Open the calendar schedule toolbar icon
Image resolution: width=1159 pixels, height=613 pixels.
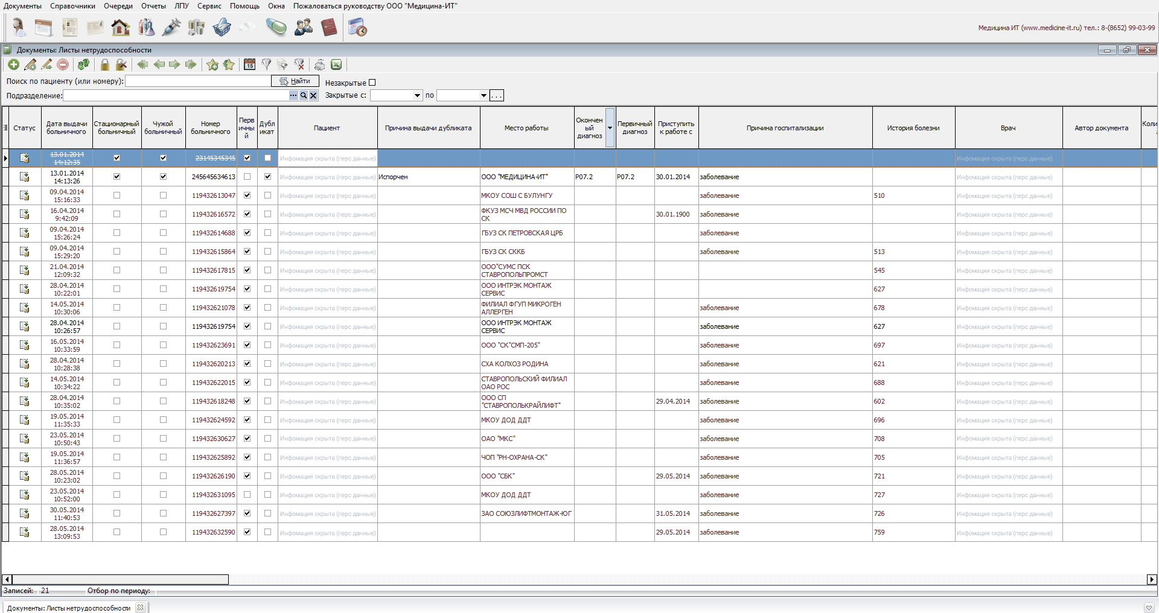point(43,27)
